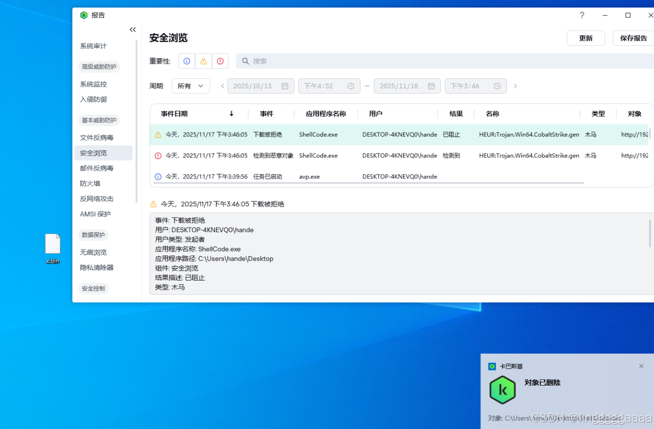Filter events by yellow warning importance icon
Screen dimensions: 654x429
[x=203, y=61]
